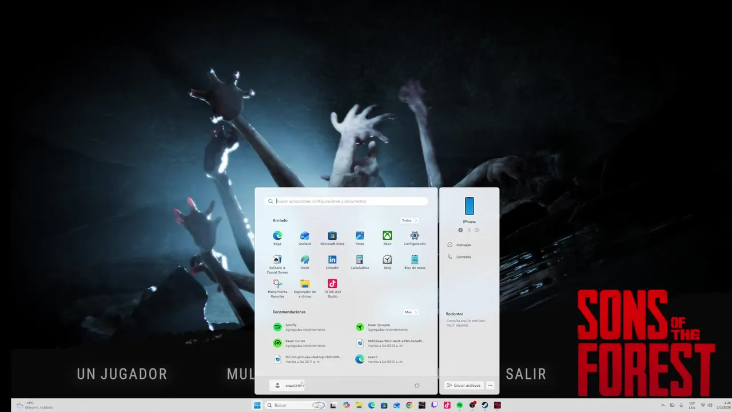Select UN JUGADOR in game menu

click(122, 374)
